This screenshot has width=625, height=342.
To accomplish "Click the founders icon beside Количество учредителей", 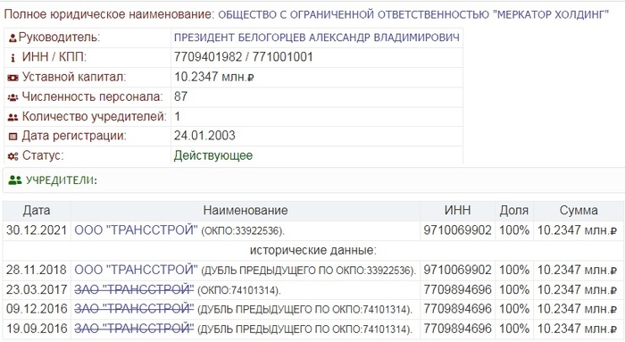I will (x=12, y=117).
